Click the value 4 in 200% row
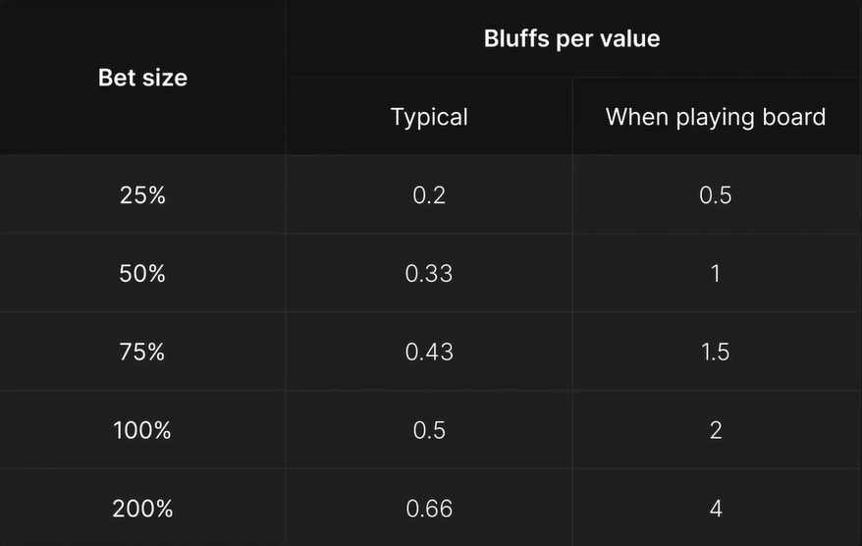Screen dimensions: 862x546 [x=715, y=508]
